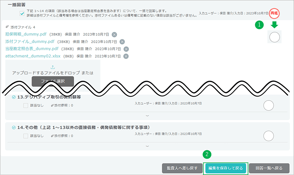The height and width of the screenshot is (175, 294).
Task: Check 該当なし for item 13 デリバティブ取引
Action: (x=26, y=105)
